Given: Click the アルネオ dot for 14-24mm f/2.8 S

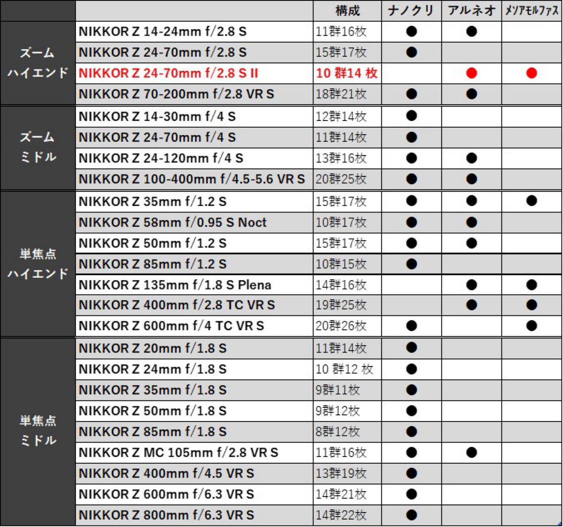Looking at the screenshot, I should point(472,31).
